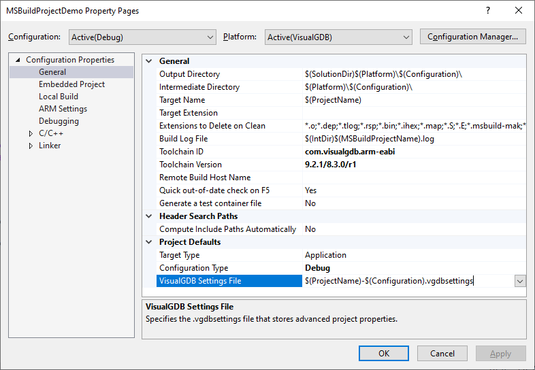The image size is (535, 370).
Task: Open the Configuration dropdown
Action: [x=142, y=37]
